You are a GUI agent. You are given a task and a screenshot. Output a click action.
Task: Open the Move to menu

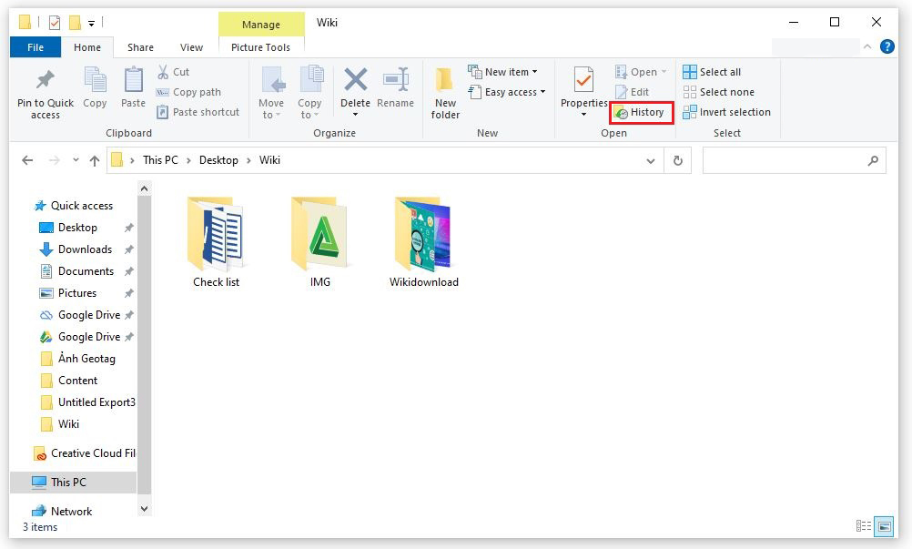[x=271, y=93]
